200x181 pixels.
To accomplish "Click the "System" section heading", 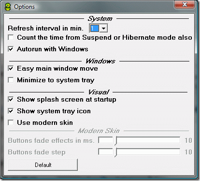I will (x=100, y=19).
